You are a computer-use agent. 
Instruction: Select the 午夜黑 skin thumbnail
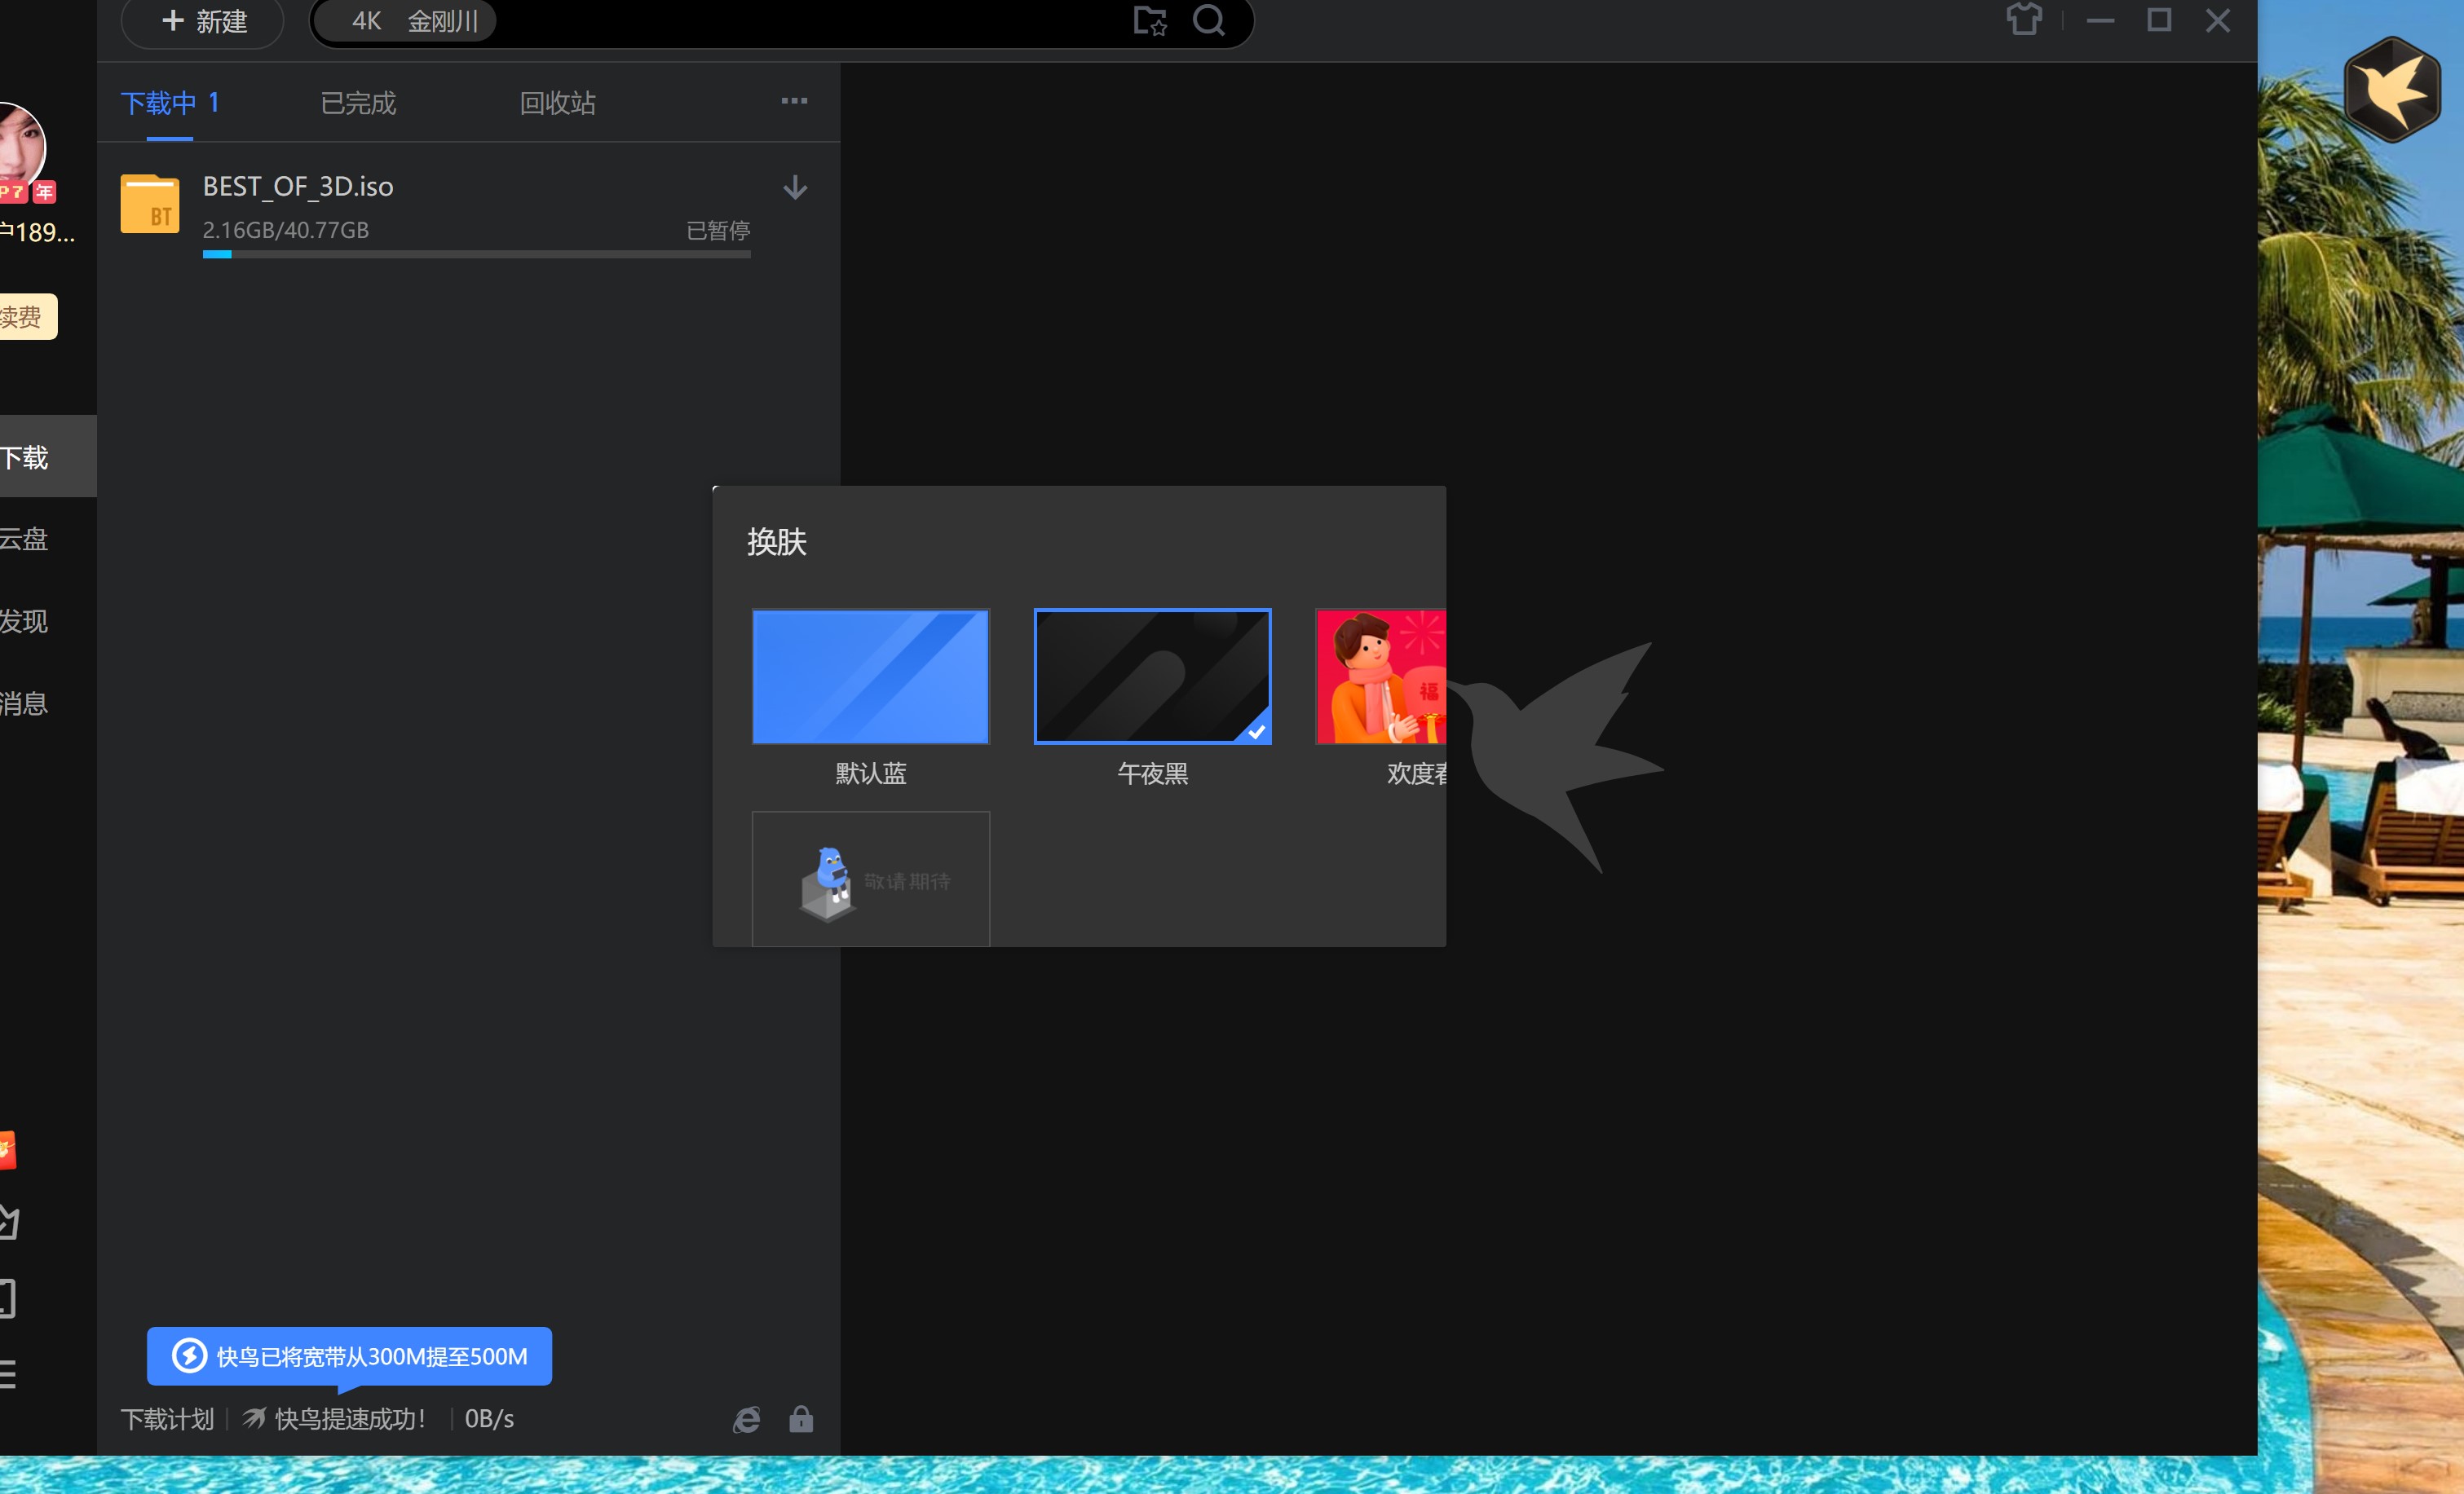pyautogui.click(x=1152, y=676)
